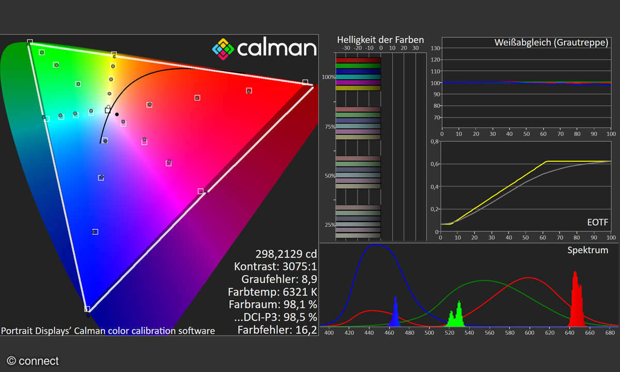This screenshot has height=372, width=620.
Task: Pick the green bar in the 100% group
Action: 358,66
